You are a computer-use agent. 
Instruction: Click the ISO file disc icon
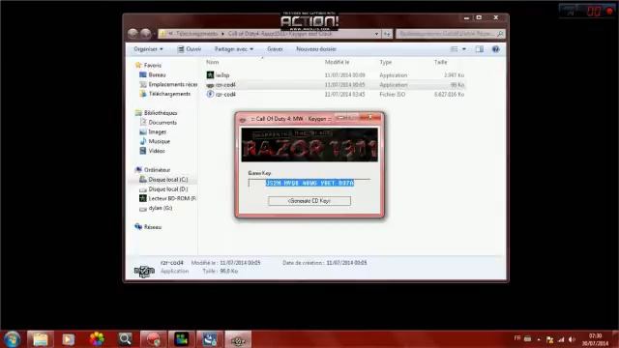click(210, 95)
